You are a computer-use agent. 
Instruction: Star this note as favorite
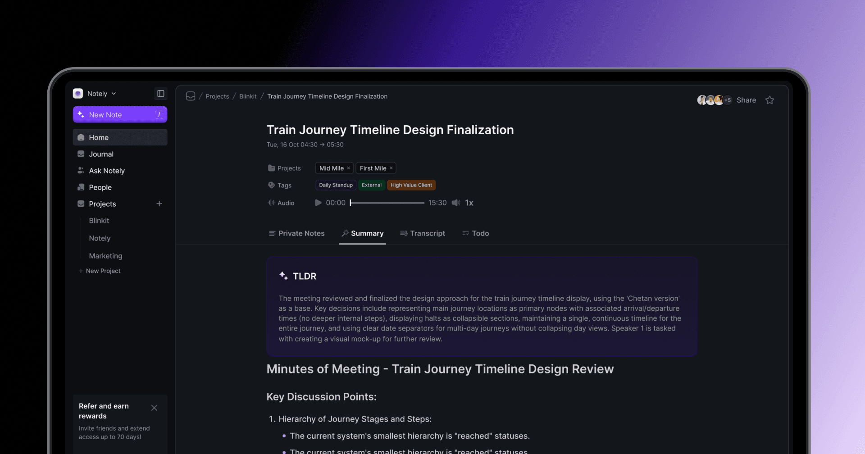[769, 100]
